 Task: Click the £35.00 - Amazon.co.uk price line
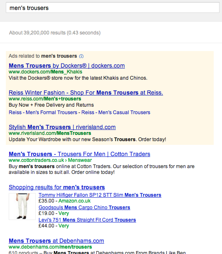coord(64,201)
